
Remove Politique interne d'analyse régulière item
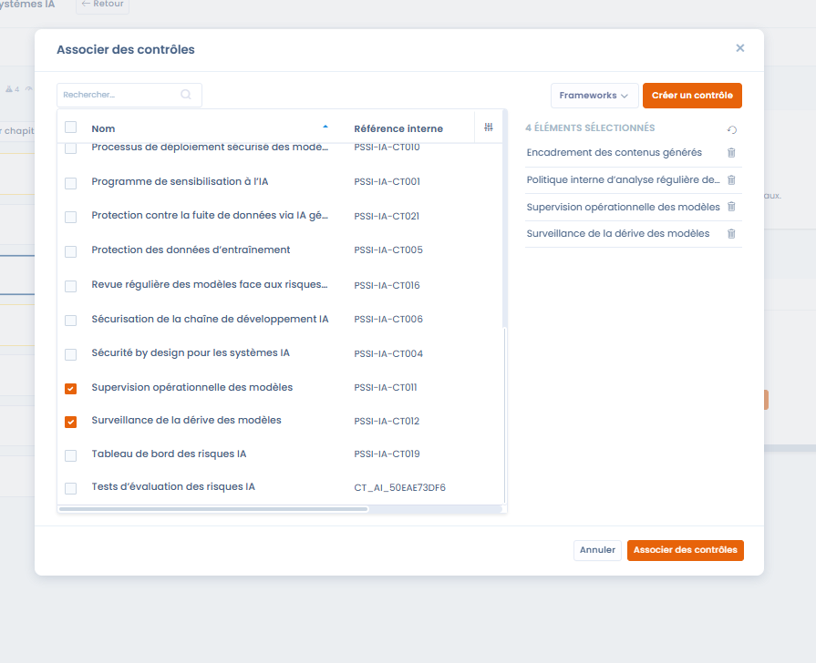[x=731, y=180]
